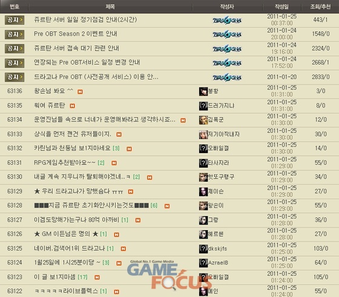Click author name AzraelB
This screenshot has width=339, height=297.
click(x=218, y=263)
